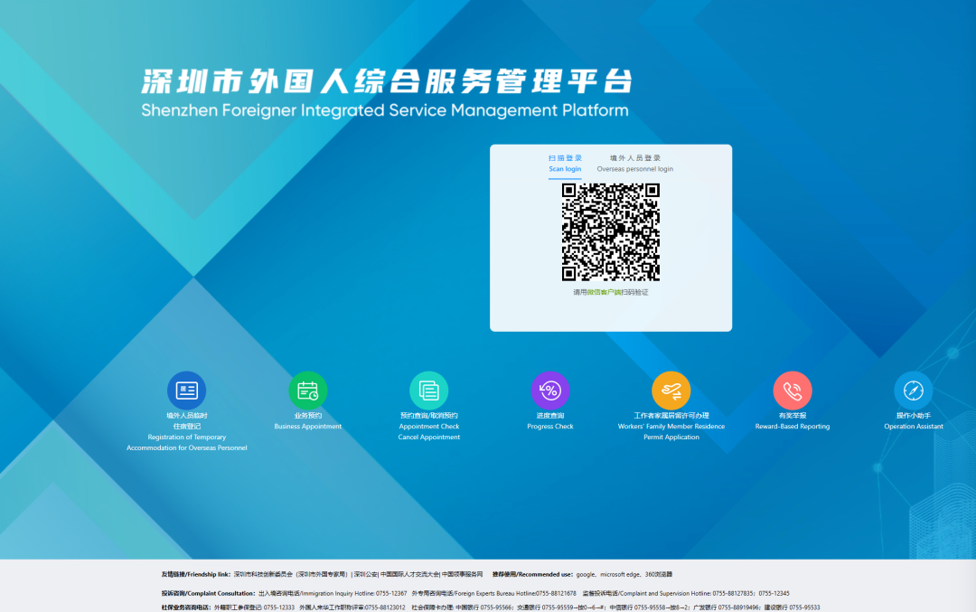Switch to Overseas personnel login tab
Screen dimensions: 976x612
point(635,164)
